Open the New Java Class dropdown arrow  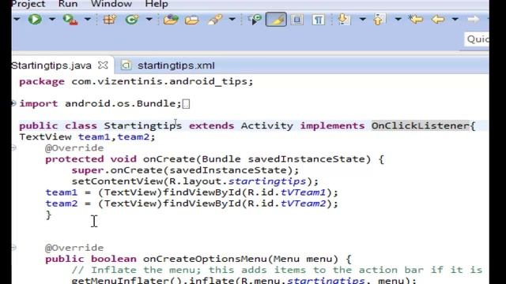(149, 19)
